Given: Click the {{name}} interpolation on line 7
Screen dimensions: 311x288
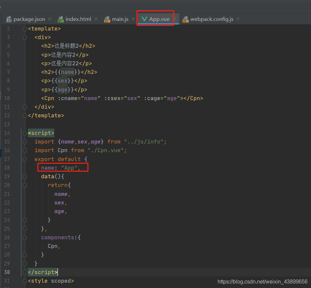Looking at the screenshot, I should click(x=68, y=72).
